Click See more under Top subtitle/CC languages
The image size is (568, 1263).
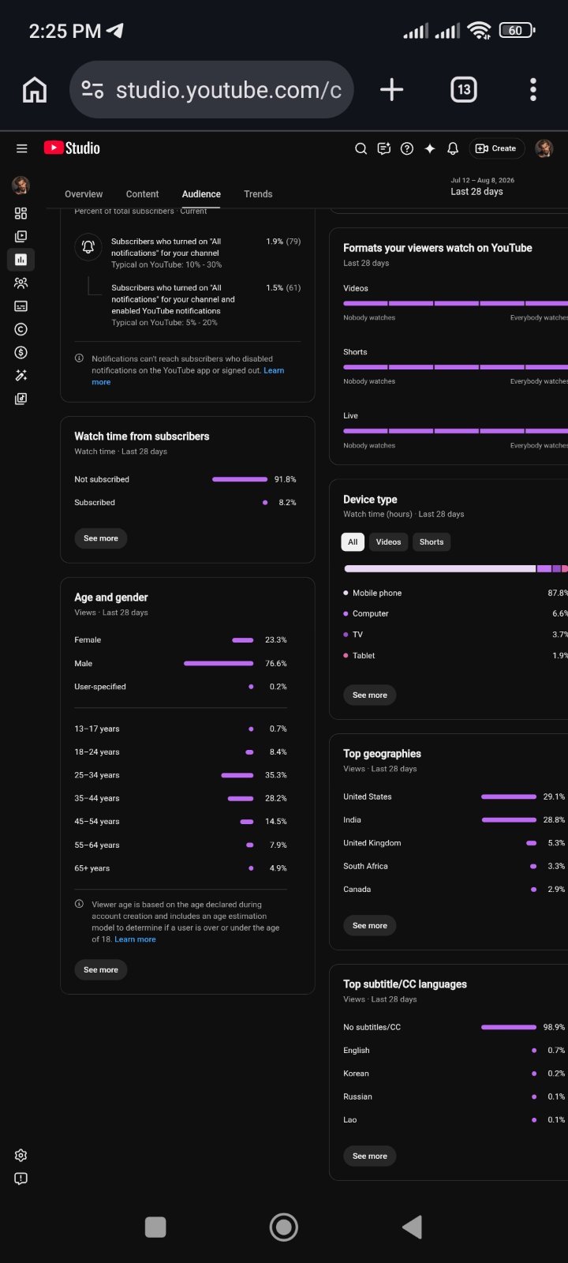tap(370, 1156)
